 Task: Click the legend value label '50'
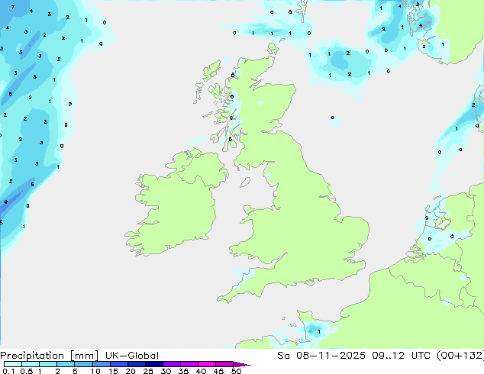point(236,371)
